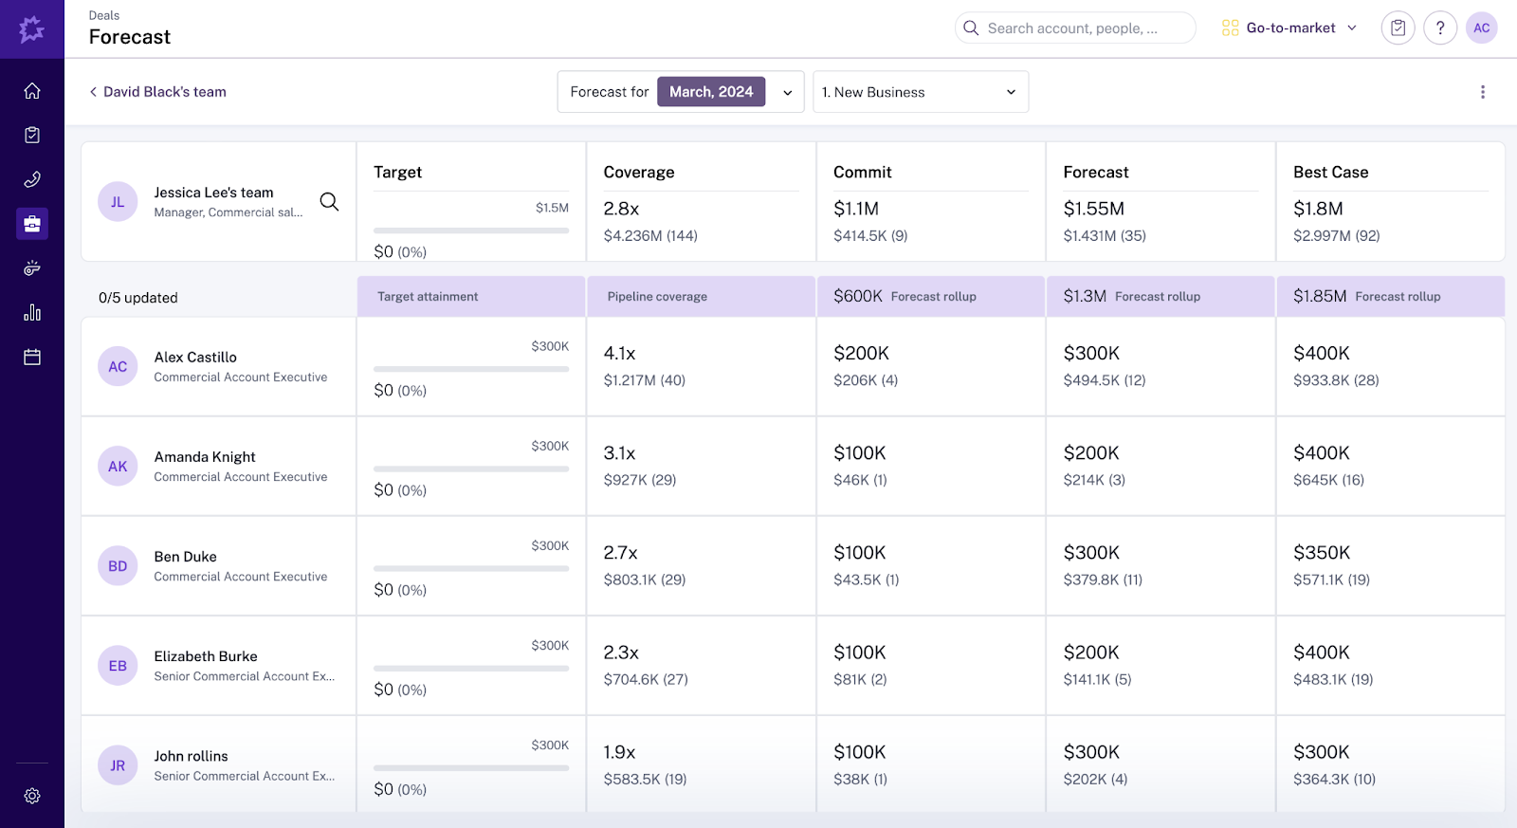Viewport: 1517px width, 828px height.
Task: Click Alex Castillo's target progress bar
Action: tap(471, 369)
